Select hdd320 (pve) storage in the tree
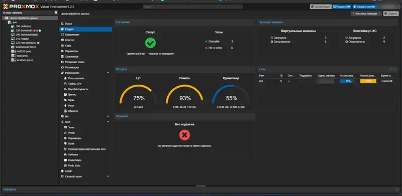This screenshot has height=196, width=402. pyautogui.click(x=21, y=51)
